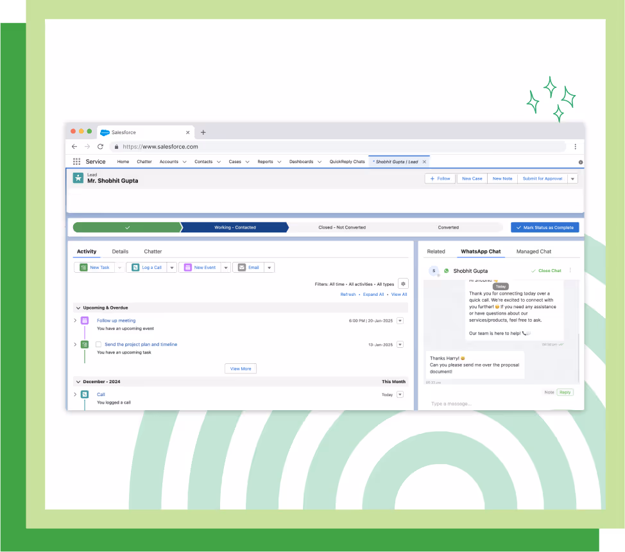The height and width of the screenshot is (552, 625).
Task: Open QuickReply Chats nav item
Action: click(347, 162)
